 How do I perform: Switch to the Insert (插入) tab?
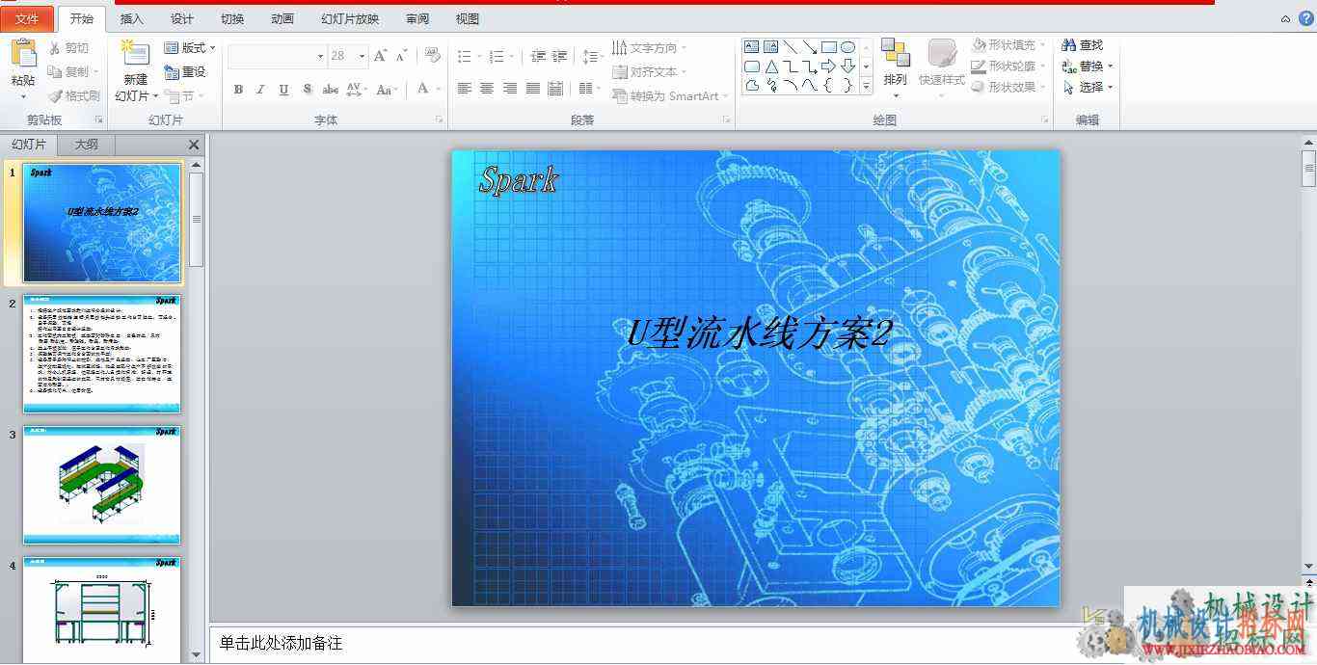click(131, 19)
